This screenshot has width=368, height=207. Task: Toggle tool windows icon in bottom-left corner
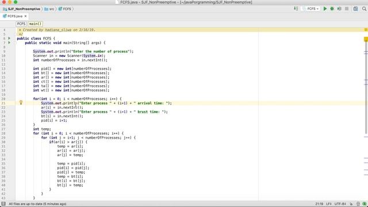[x=3, y=204]
